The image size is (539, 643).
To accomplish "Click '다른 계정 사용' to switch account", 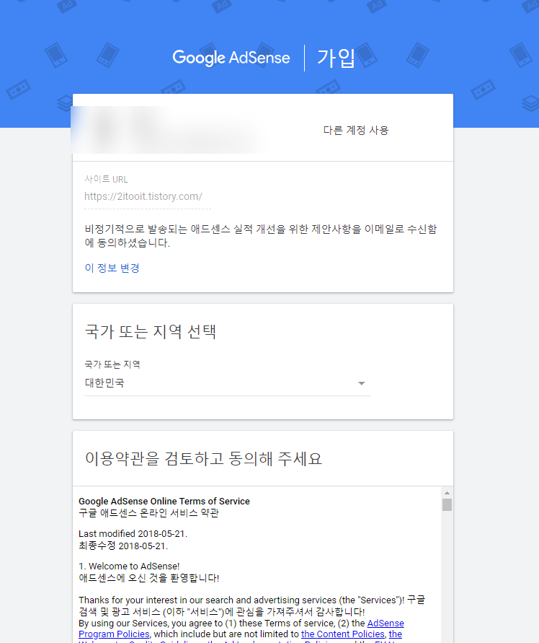I will click(x=355, y=131).
